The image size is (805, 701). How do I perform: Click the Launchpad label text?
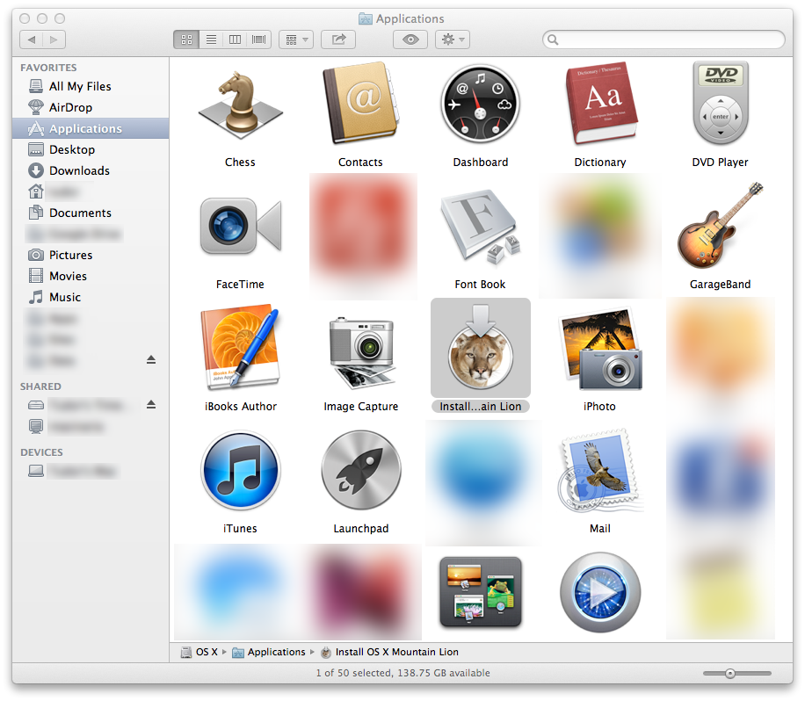pyautogui.click(x=361, y=529)
